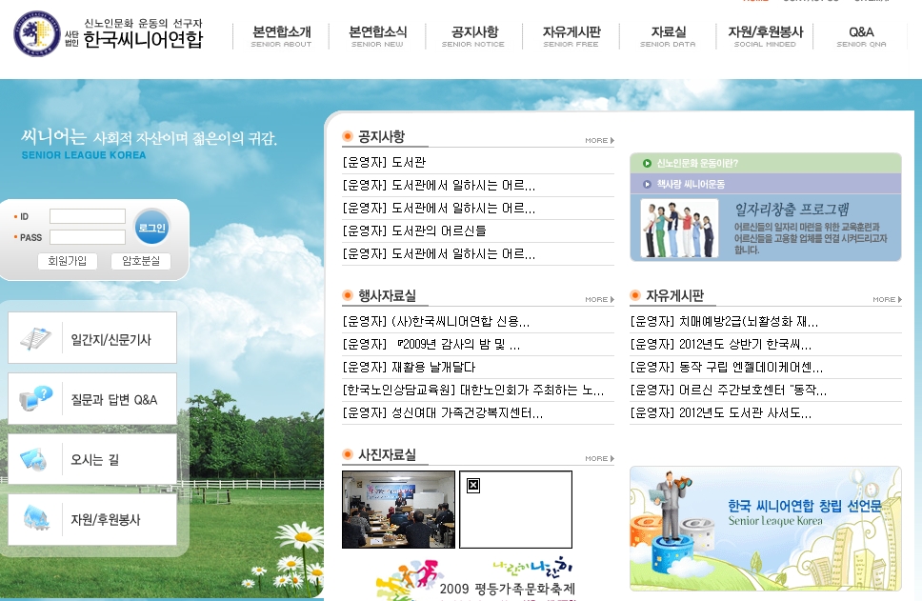Open the 책사랑 씨니어운동 tab
The height and width of the screenshot is (601, 922).
[x=691, y=184]
